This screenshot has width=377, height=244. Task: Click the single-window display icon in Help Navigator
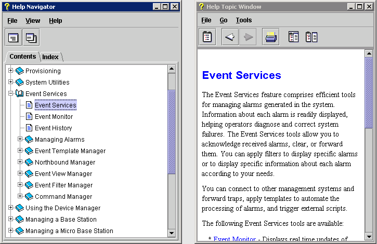pos(13,37)
